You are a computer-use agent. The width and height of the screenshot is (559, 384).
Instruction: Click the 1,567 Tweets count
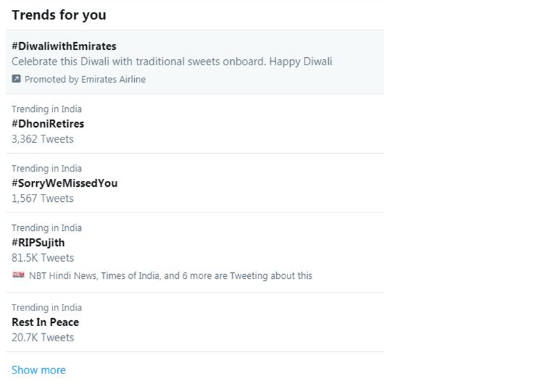(43, 199)
